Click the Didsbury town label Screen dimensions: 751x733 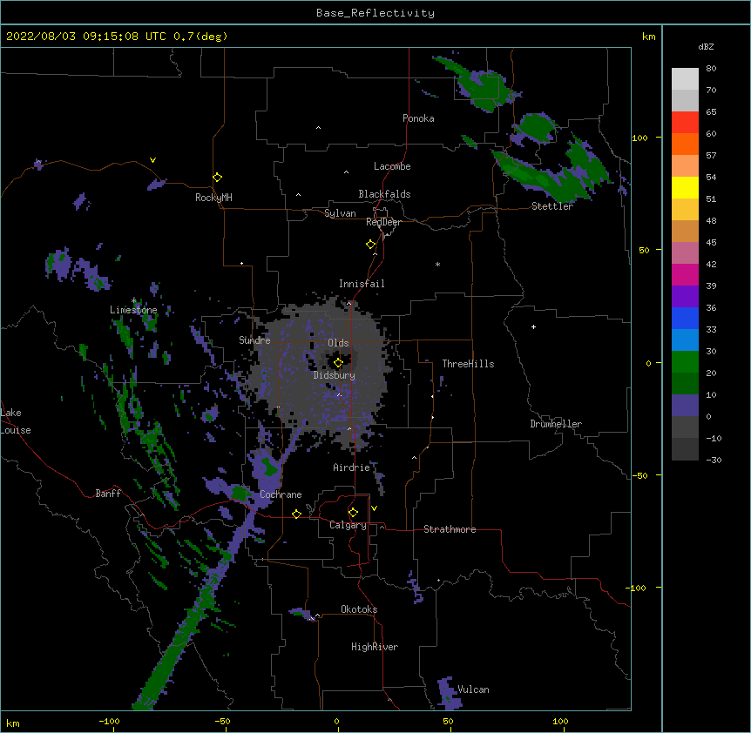(335, 375)
